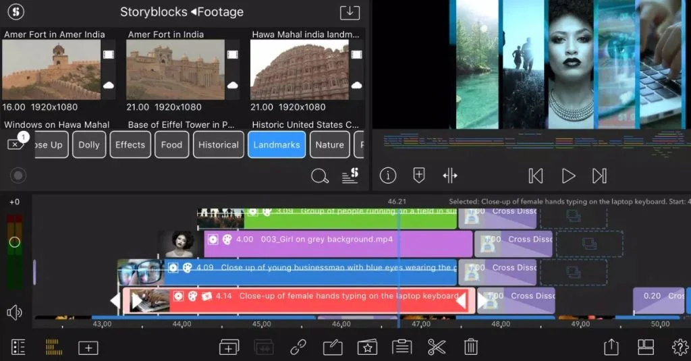The image size is (691, 361).
Task: Select the Nature category tab
Action: [329, 144]
